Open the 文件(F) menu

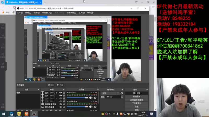20,12
